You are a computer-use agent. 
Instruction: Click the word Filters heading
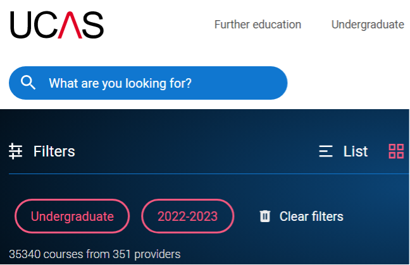(x=54, y=151)
